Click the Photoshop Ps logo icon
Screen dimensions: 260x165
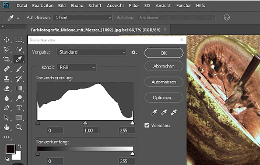(x=6, y=5)
